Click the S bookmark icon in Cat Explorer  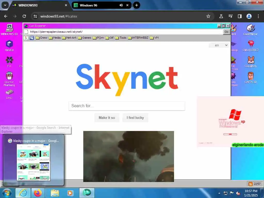pyautogui.click(x=26, y=38)
